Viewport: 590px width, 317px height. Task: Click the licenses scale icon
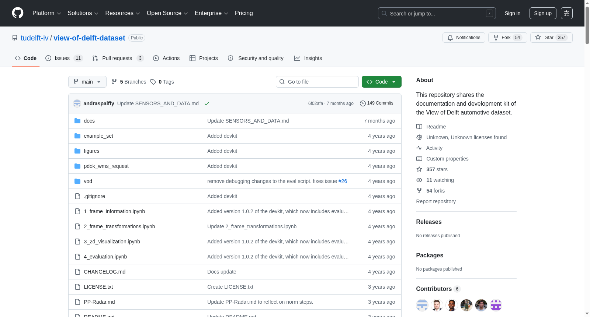(x=419, y=137)
